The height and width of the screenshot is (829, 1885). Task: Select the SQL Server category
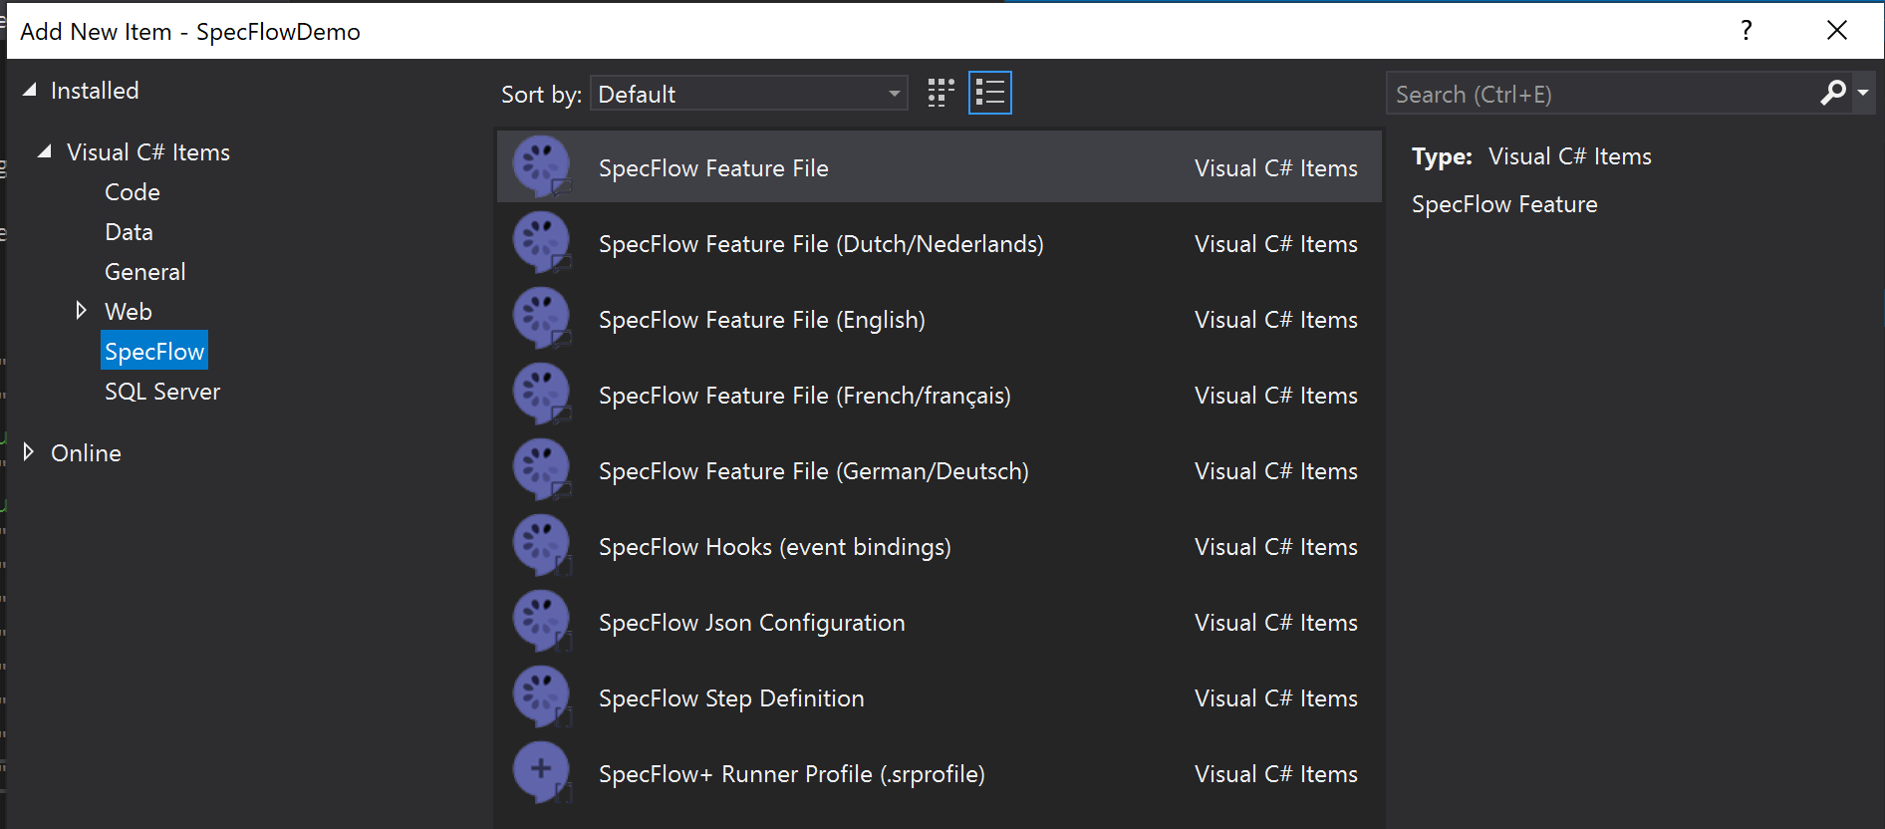pos(162,392)
